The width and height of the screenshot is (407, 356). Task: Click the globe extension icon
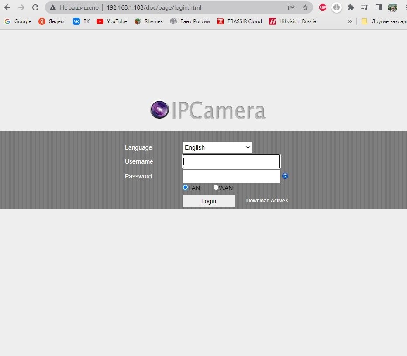pyautogui.click(x=336, y=7)
